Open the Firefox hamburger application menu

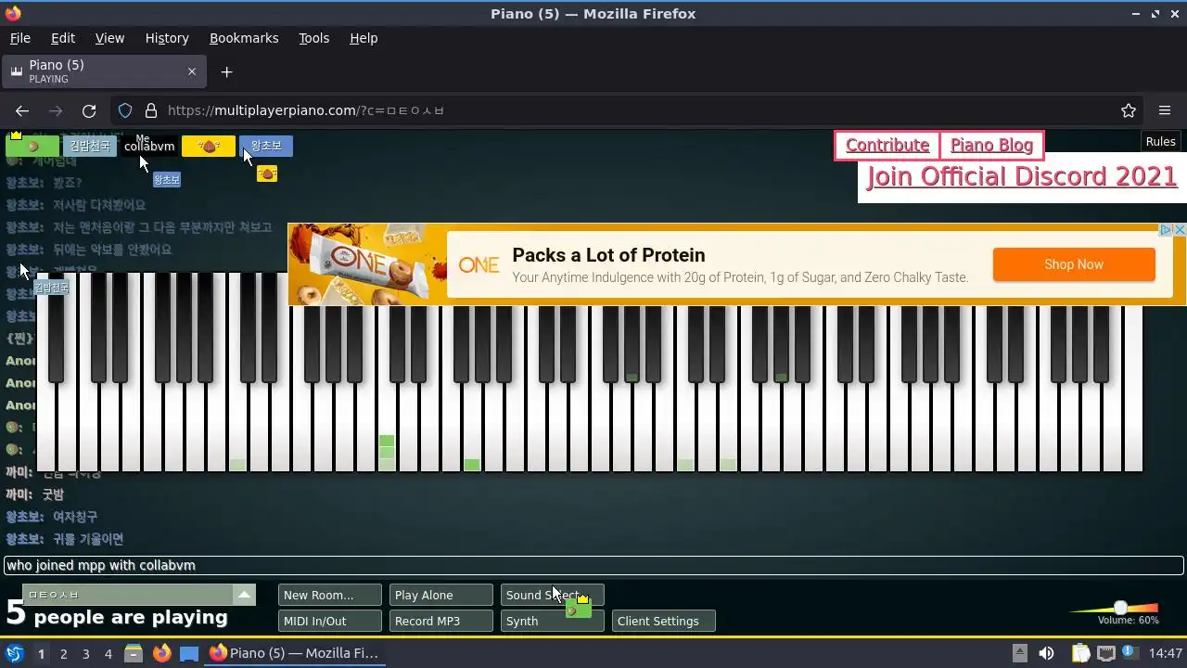[x=1165, y=110]
